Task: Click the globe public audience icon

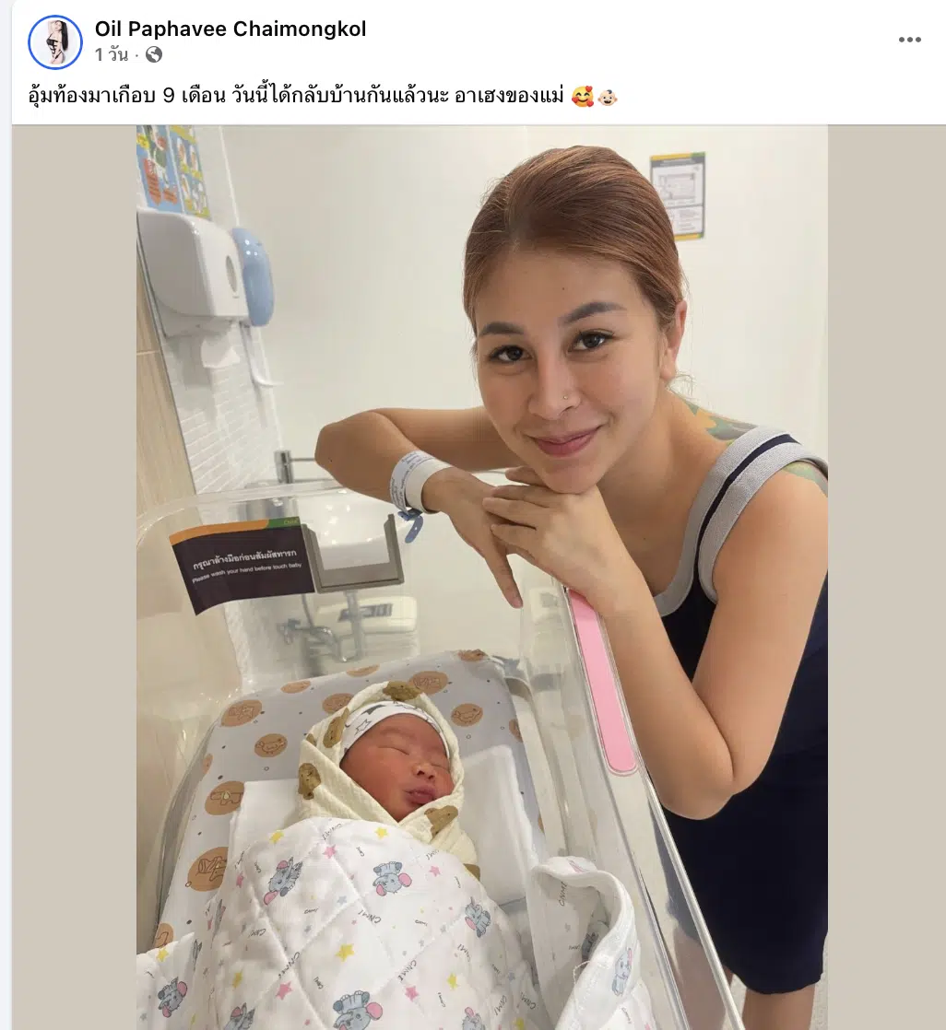Action: [x=154, y=55]
